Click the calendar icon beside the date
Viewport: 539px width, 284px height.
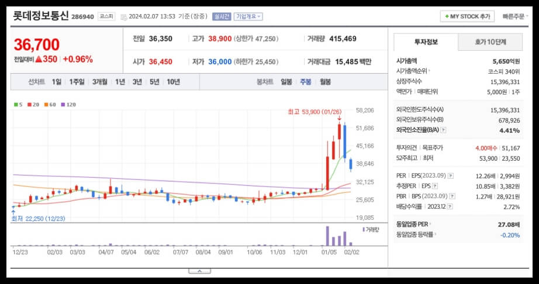pos(124,16)
